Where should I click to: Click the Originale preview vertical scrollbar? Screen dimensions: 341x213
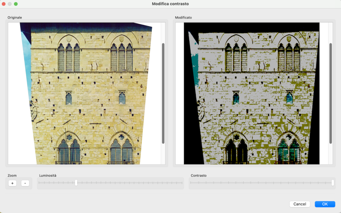pos(163,93)
